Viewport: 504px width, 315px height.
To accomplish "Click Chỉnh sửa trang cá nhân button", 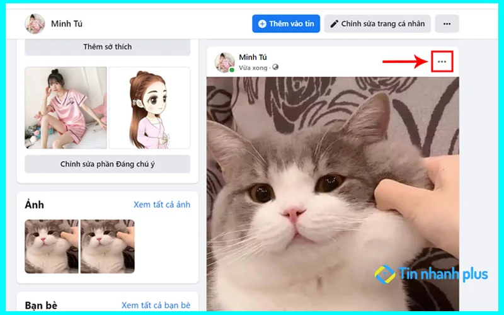I will [x=377, y=24].
